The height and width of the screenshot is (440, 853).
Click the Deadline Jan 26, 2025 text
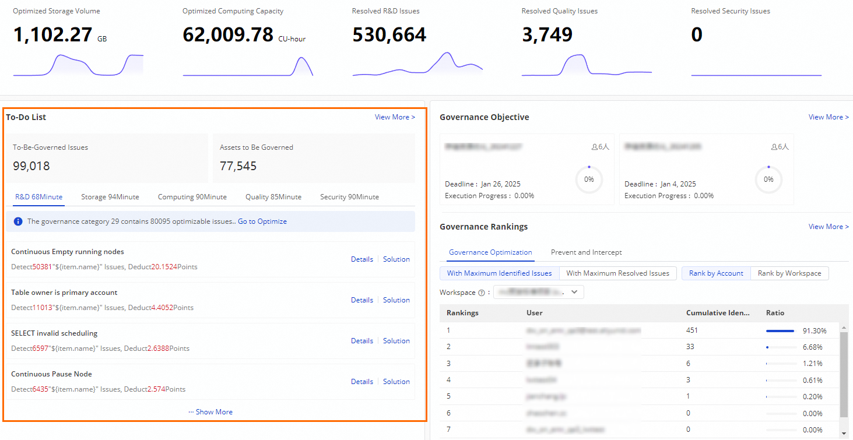coord(483,184)
